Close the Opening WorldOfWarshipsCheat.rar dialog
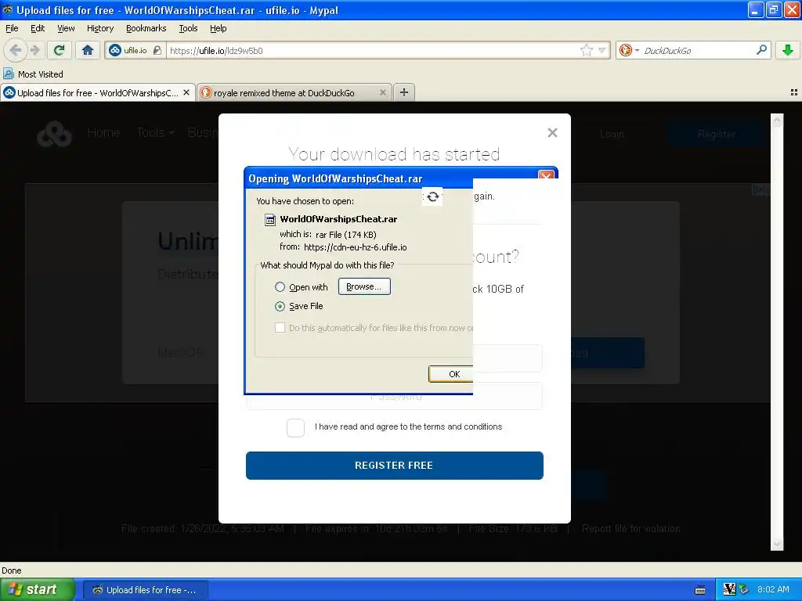 tap(546, 175)
